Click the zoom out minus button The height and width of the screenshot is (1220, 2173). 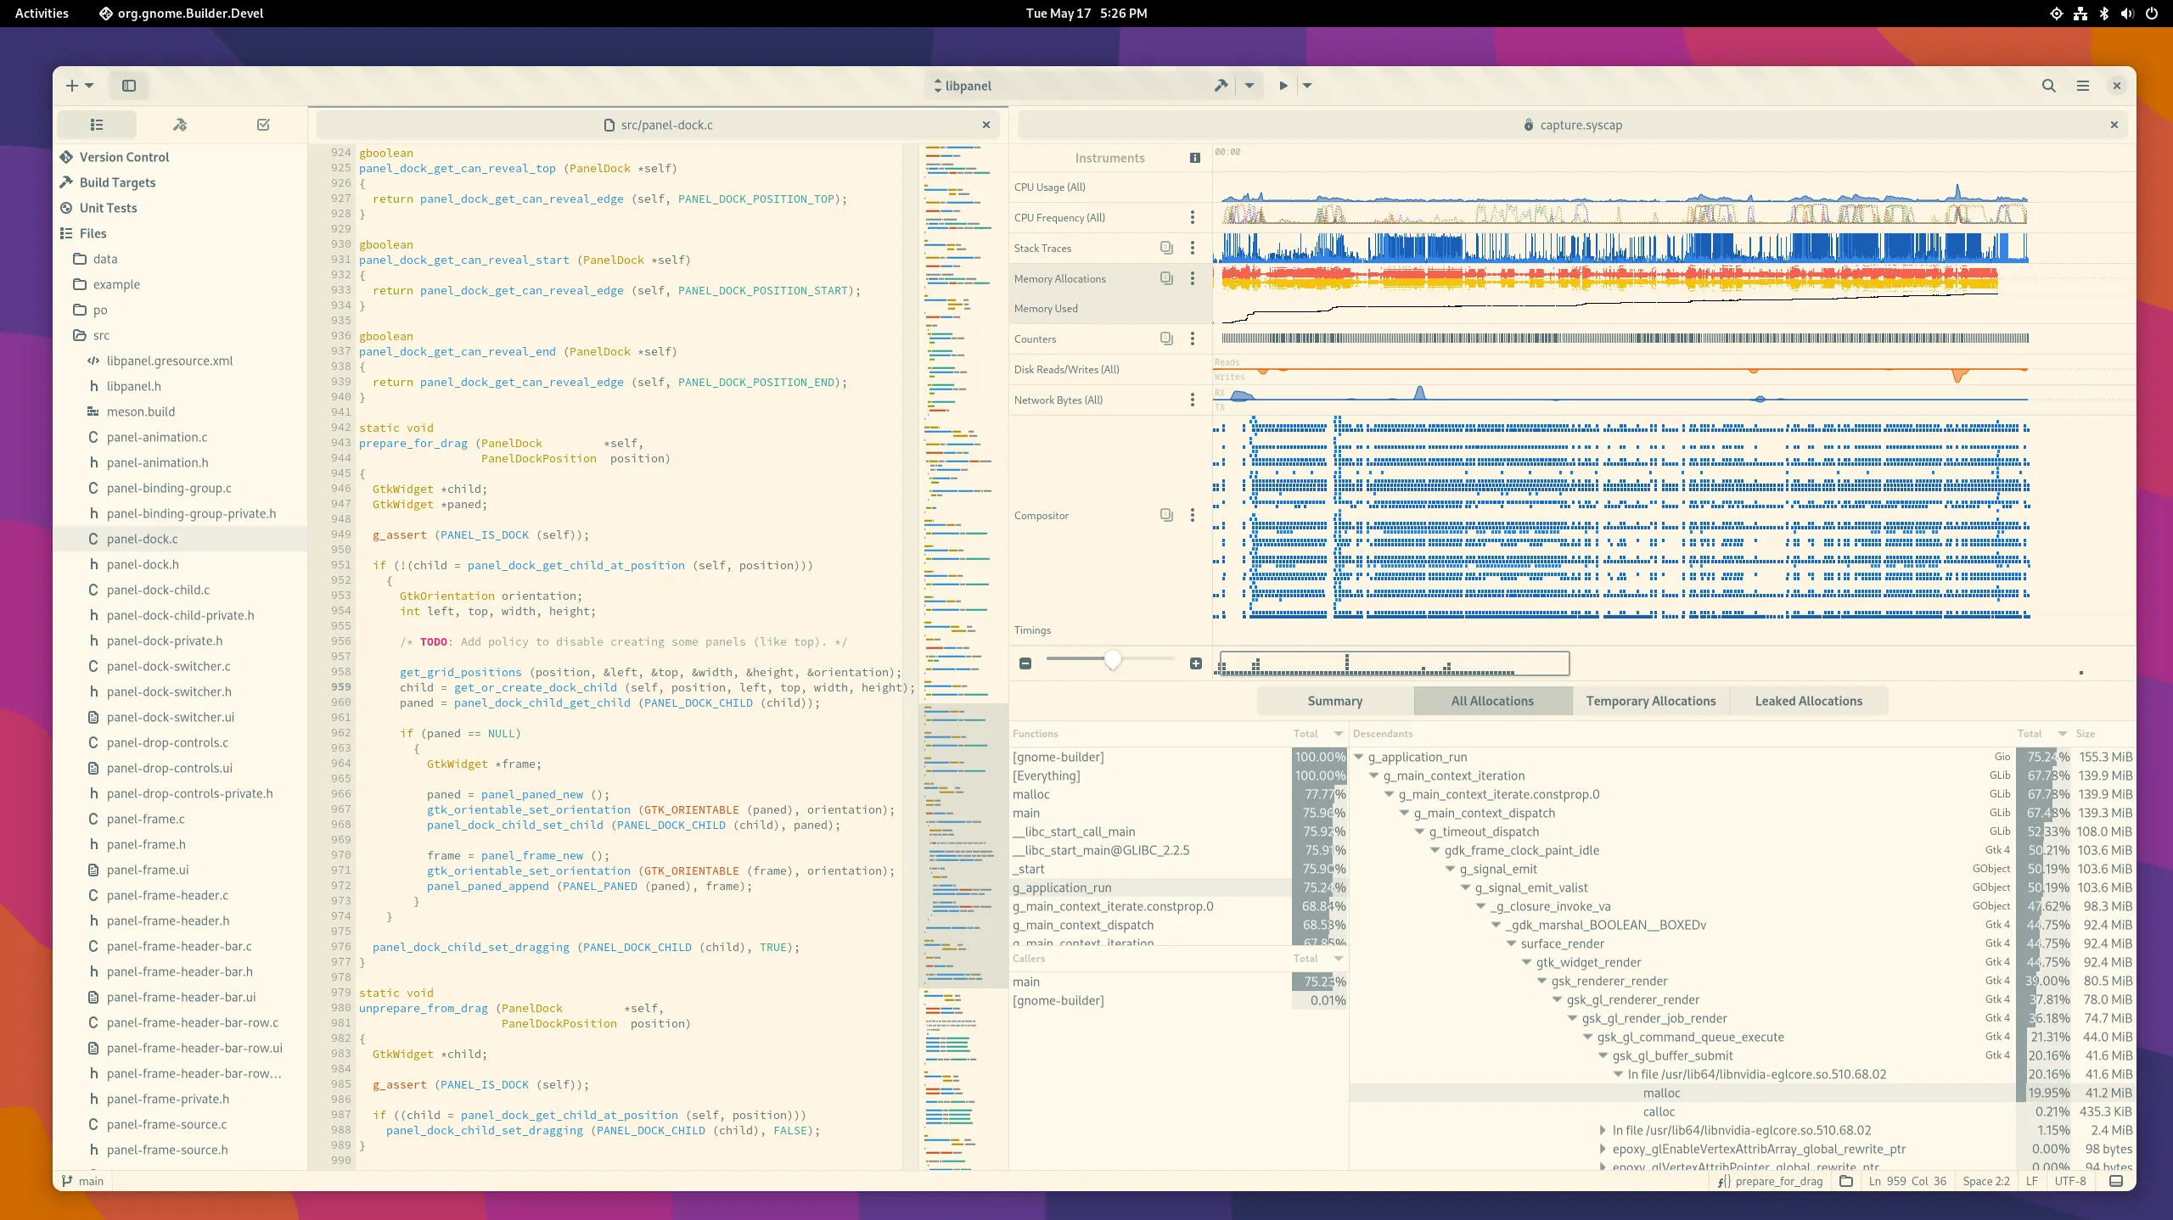pyautogui.click(x=1025, y=663)
